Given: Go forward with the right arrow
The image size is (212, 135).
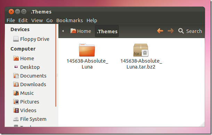Looking at the screenshot, I should (x=171, y=31).
